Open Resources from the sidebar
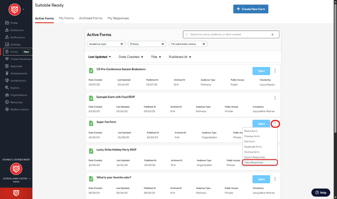This screenshot has height=199, width=337. (14, 103)
